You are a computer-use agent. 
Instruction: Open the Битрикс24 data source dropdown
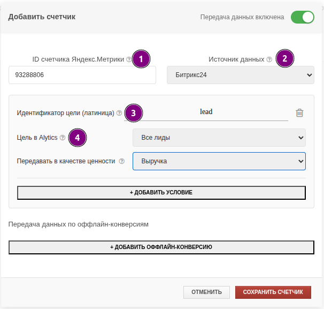tap(240, 76)
